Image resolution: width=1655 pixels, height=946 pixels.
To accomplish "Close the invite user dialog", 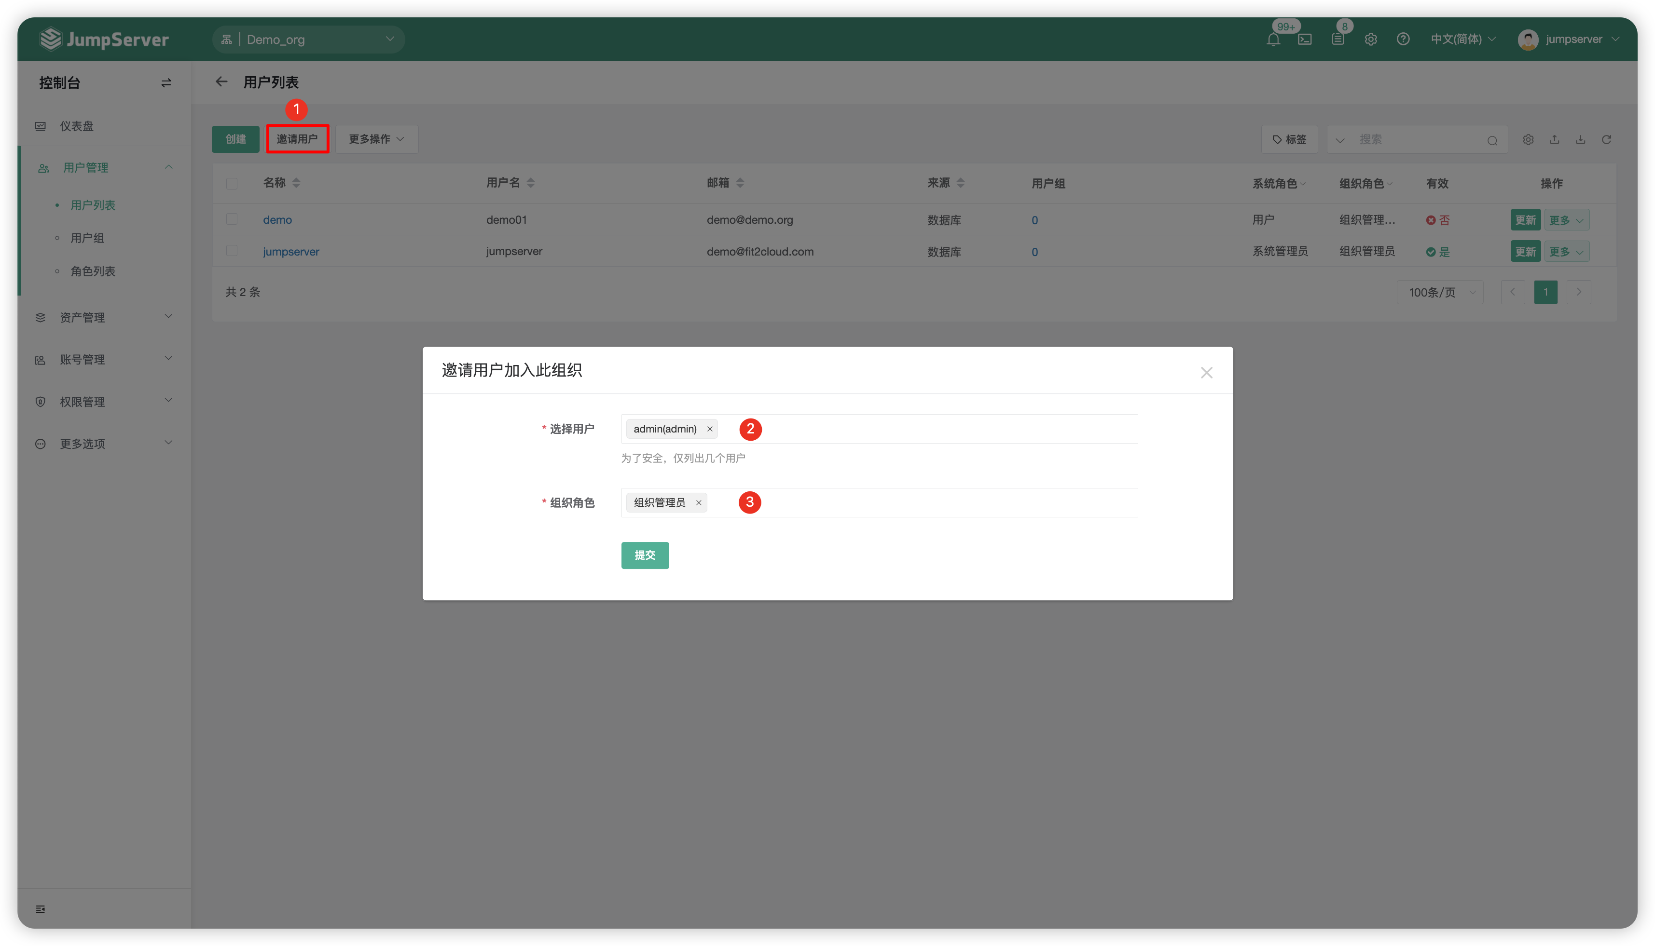I will click(x=1206, y=372).
